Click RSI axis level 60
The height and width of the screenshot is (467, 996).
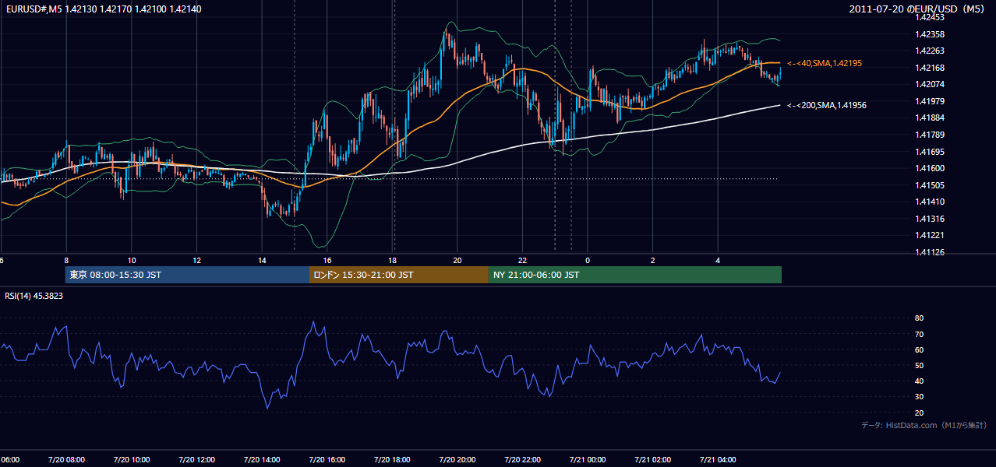point(919,349)
